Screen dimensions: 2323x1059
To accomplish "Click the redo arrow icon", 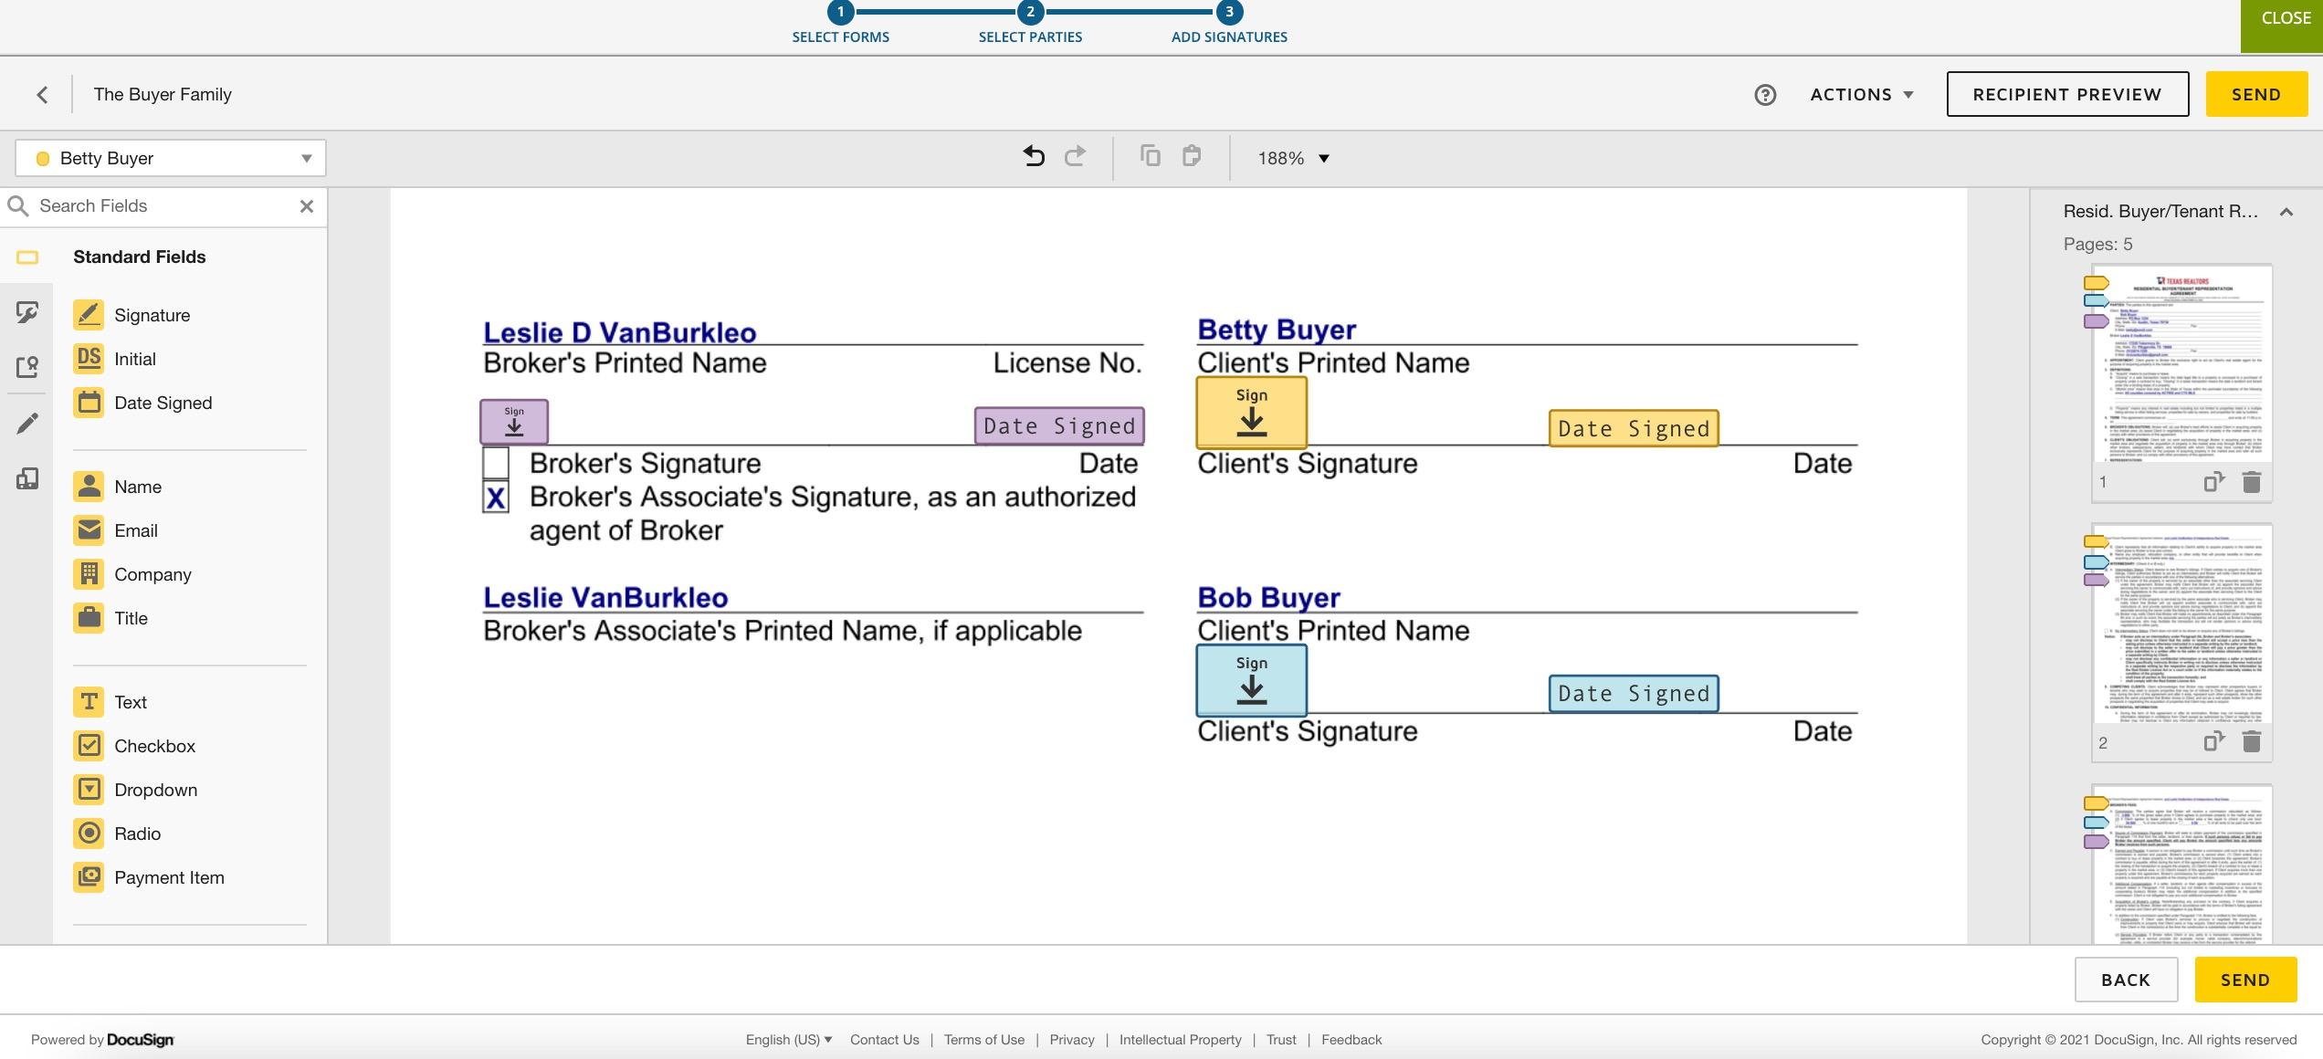I will tap(1075, 157).
